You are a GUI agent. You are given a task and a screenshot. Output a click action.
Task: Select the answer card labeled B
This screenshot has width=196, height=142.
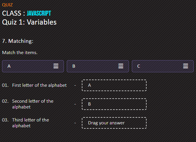coord(98,66)
